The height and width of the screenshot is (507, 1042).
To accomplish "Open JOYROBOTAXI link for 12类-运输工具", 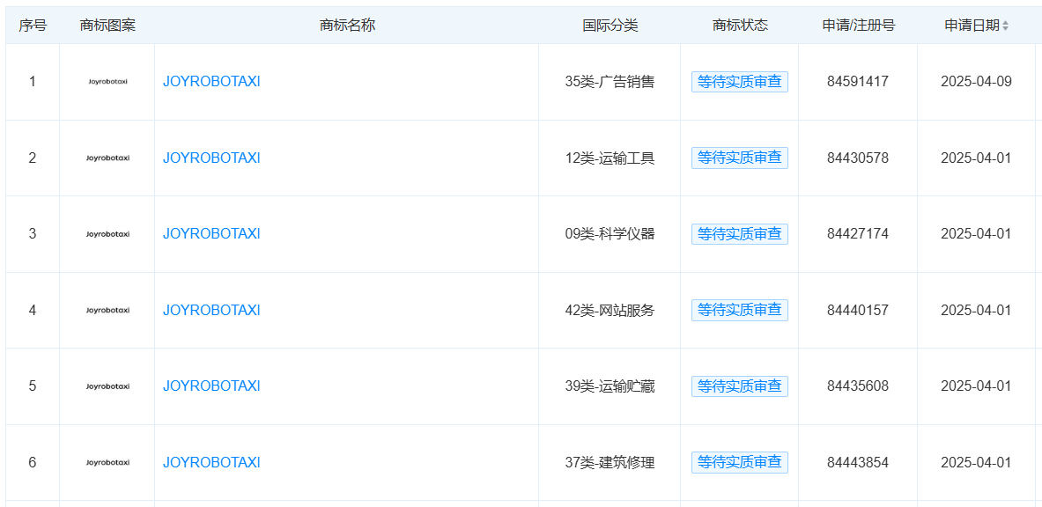I will (x=211, y=158).
